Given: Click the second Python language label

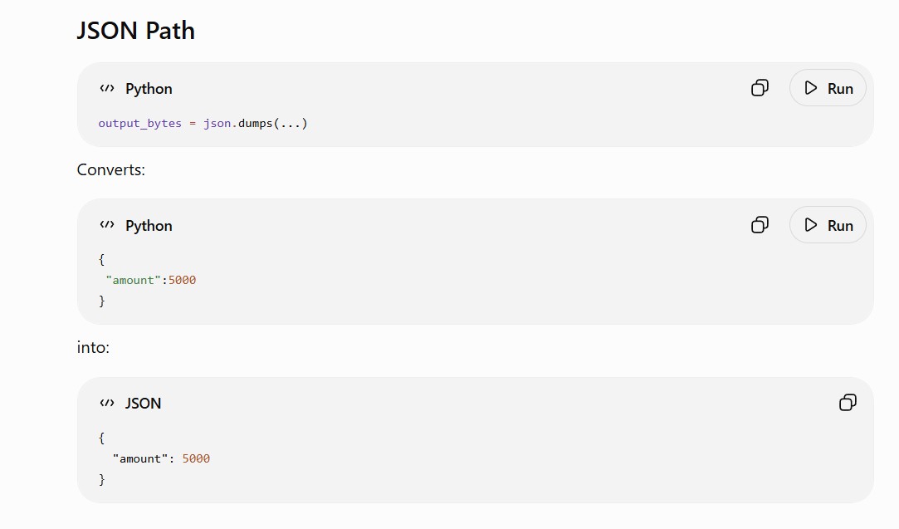Looking at the screenshot, I should coord(149,226).
